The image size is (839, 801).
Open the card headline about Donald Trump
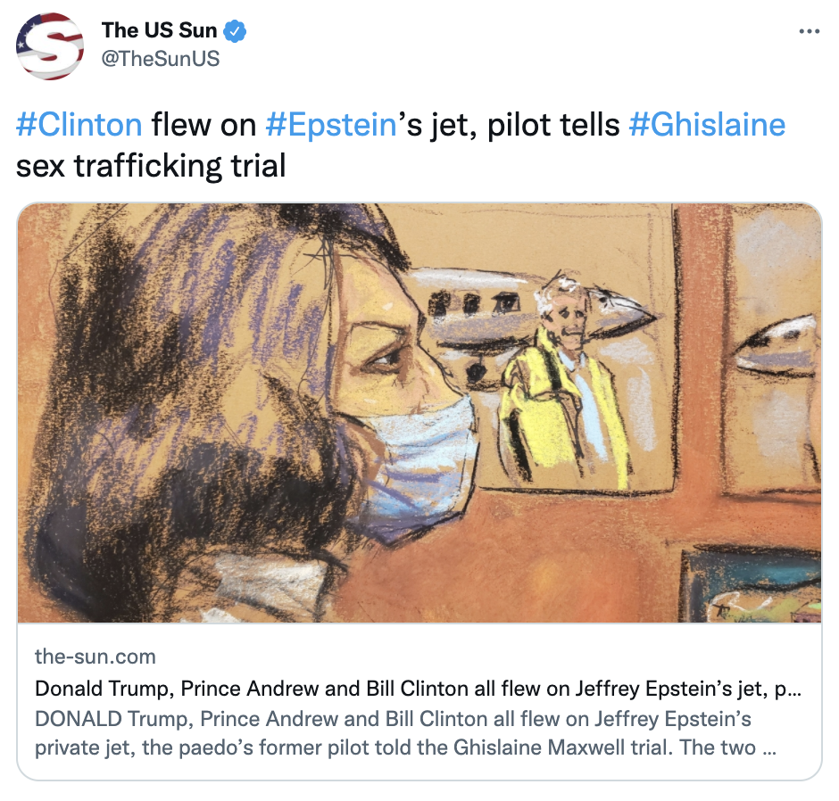[418, 689]
